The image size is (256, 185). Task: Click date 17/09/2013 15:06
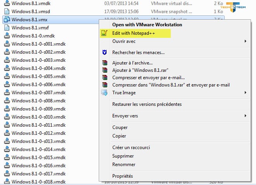click(121, 12)
